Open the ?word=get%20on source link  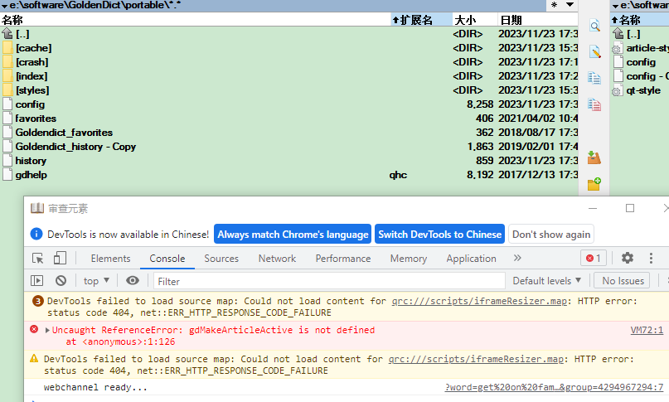554,387
